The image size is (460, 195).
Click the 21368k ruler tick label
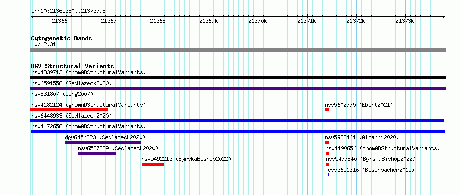point(159,21)
